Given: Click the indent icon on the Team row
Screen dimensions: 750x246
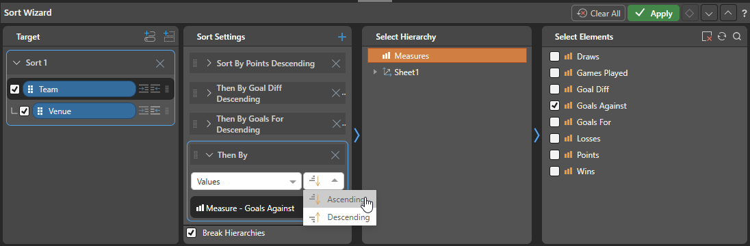Looking at the screenshot, I should [144, 89].
